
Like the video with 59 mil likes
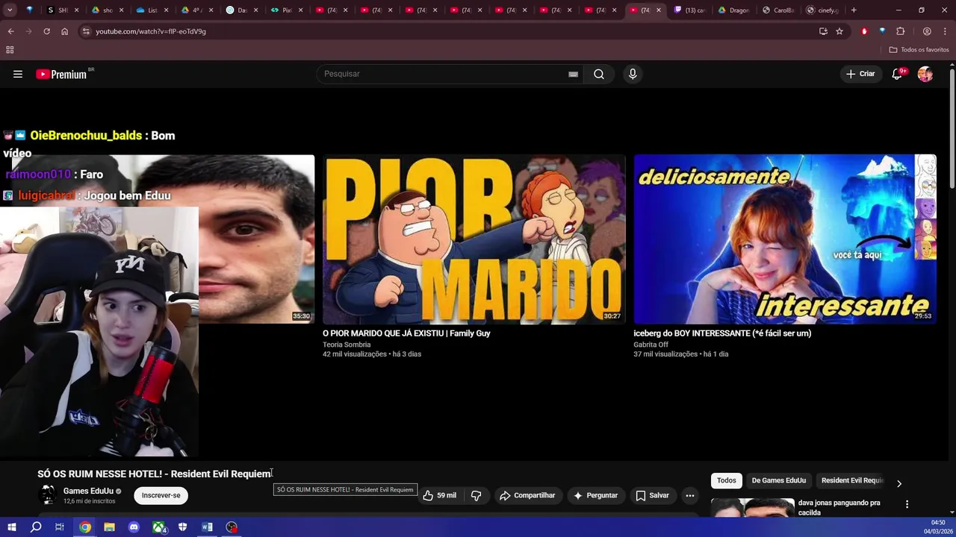click(439, 495)
